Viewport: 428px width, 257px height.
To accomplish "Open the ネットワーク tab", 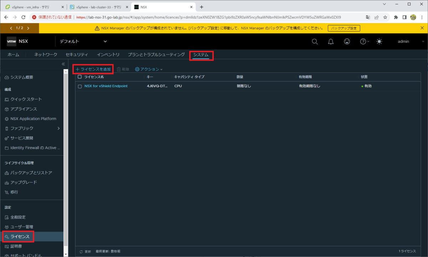I will [46, 55].
